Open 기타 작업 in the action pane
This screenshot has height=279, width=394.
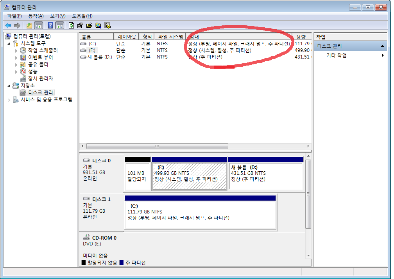[337, 55]
